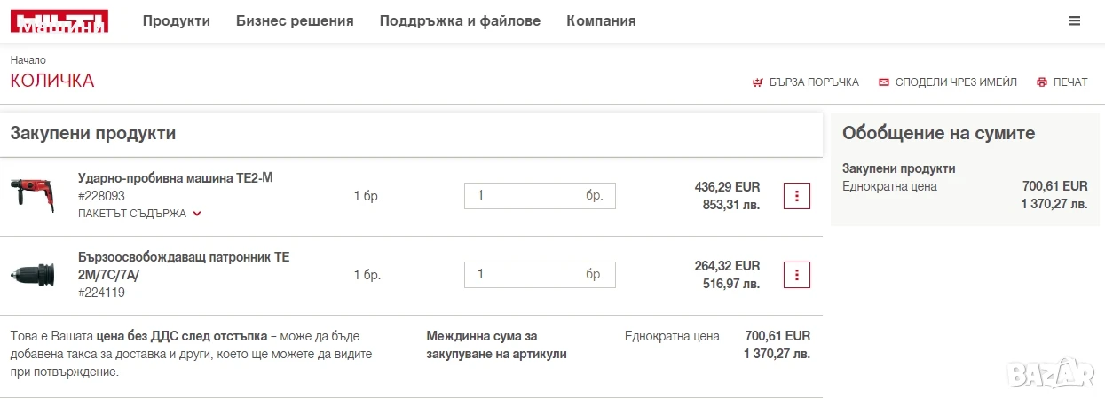Click the red Hilti logo

coord(59,21)
